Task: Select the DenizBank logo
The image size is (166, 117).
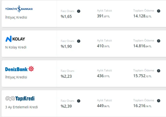Action: (x=20, y=69)
